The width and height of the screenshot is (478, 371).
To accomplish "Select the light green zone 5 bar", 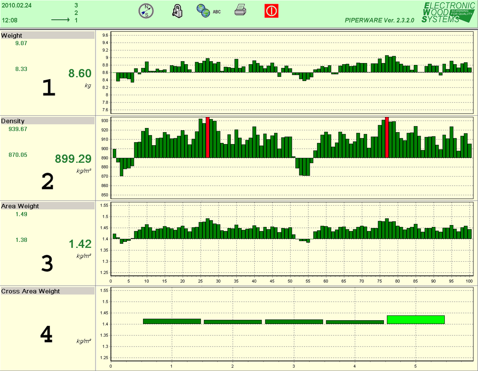I will point(416,319).
